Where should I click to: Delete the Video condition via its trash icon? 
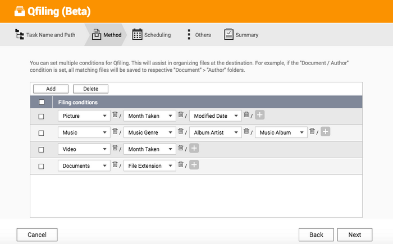(x=115, y=148)
